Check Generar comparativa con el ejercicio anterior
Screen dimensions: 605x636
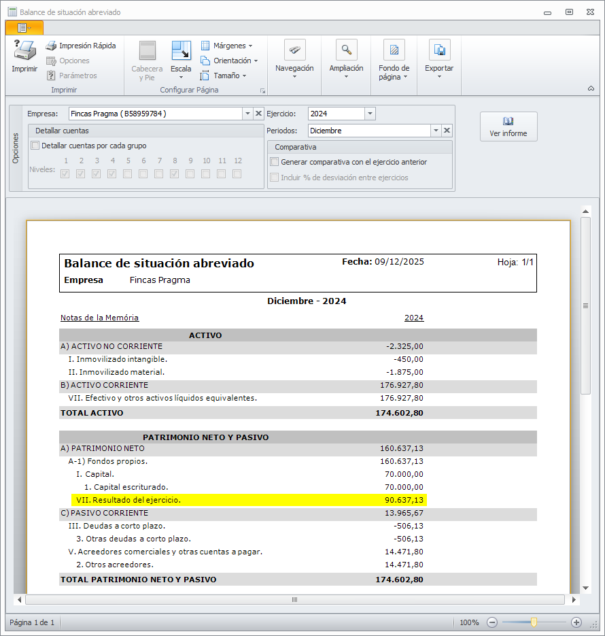point(275,162)
